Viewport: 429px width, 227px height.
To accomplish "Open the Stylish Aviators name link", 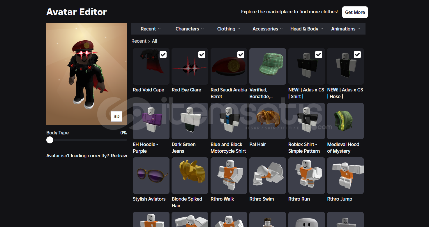I will point(149,199).
